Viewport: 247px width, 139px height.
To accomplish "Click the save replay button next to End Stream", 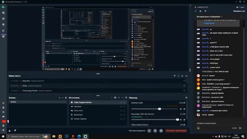I will 161,131.
